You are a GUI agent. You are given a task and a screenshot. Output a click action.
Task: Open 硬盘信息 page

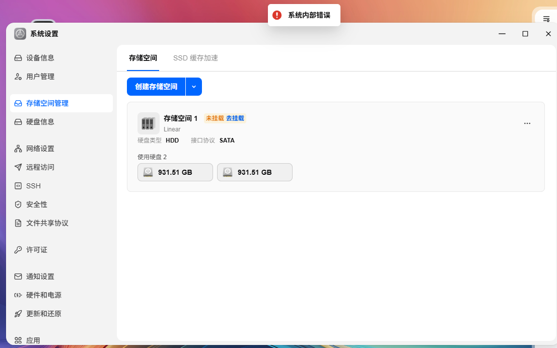pyautogui.click(x=61, y=122)
